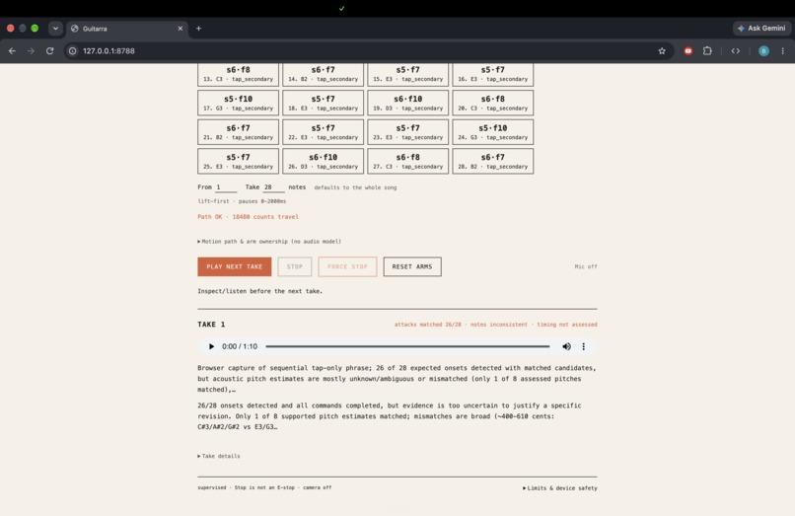
Task: Expand Limits & device safety
Action: [x=559, y=488]
